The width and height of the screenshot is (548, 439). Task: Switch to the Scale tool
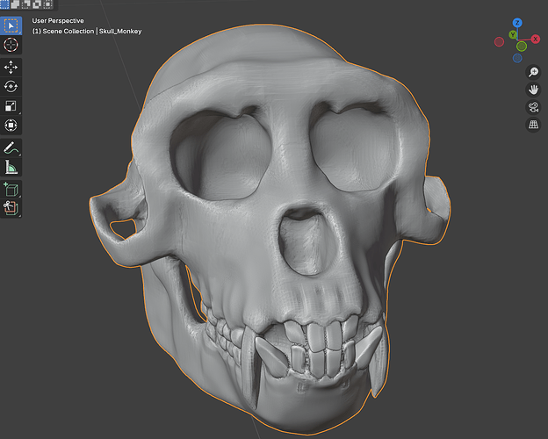point(11,105)
